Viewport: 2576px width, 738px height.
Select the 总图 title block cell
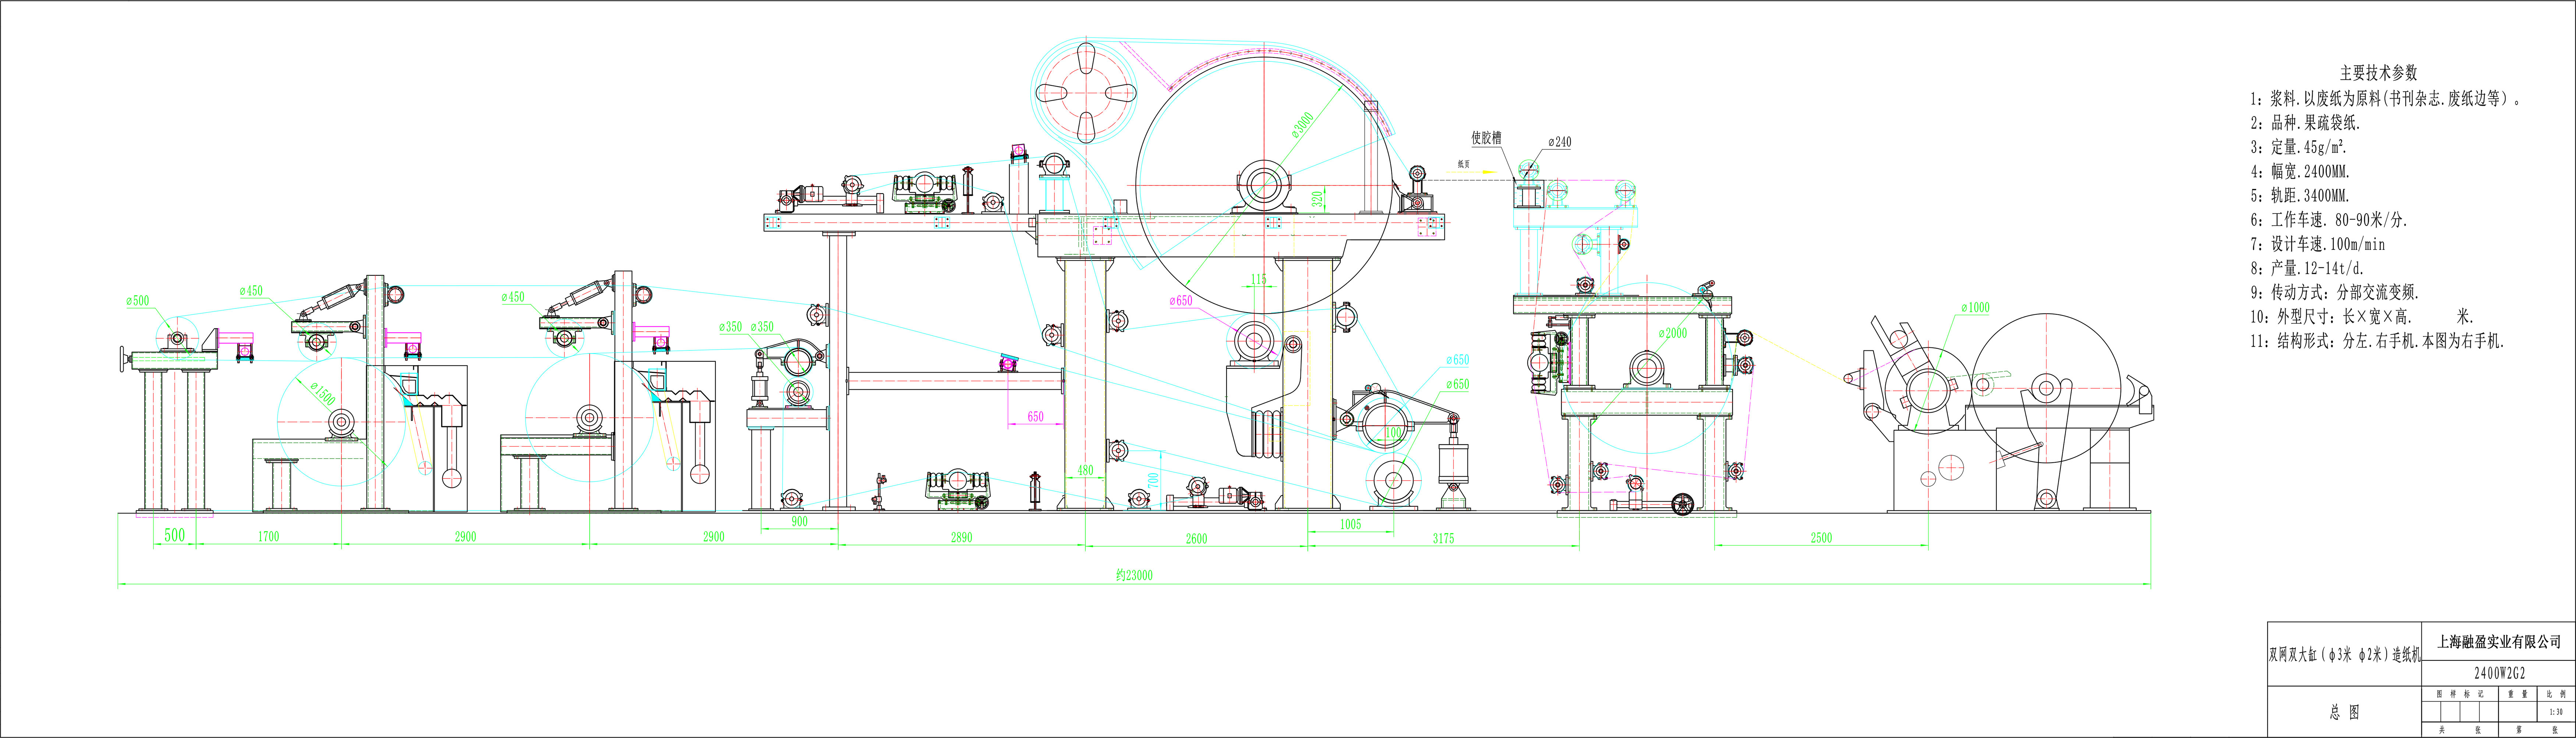click(x=2344, y=712)
